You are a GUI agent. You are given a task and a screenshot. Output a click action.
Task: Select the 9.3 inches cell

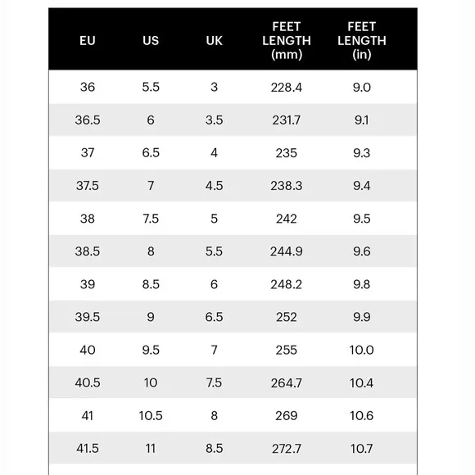tap(362, 152)
